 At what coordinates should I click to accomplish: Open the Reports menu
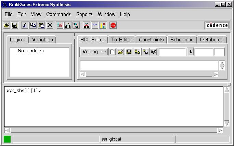click(84, 14)
